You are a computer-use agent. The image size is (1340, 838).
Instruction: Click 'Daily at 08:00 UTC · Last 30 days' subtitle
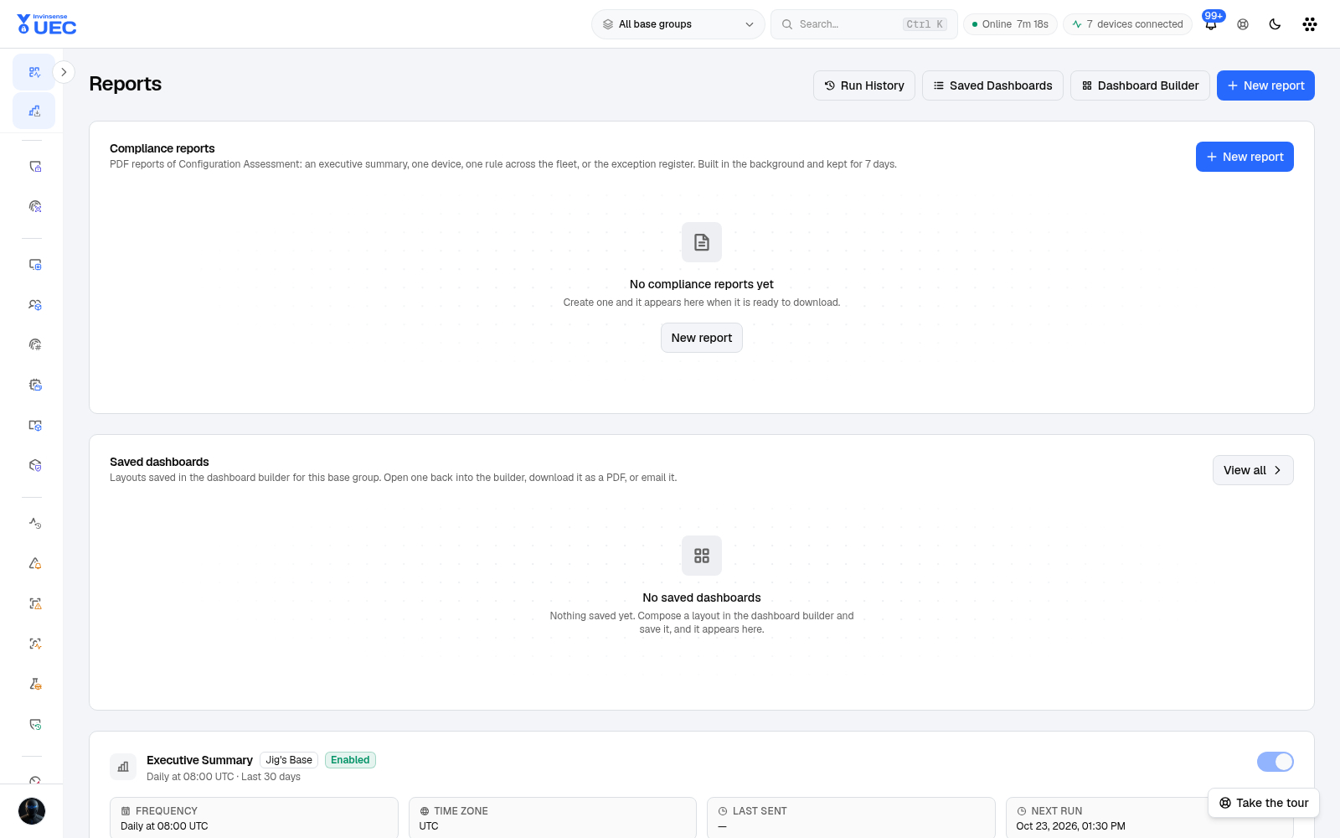[224, 777]
